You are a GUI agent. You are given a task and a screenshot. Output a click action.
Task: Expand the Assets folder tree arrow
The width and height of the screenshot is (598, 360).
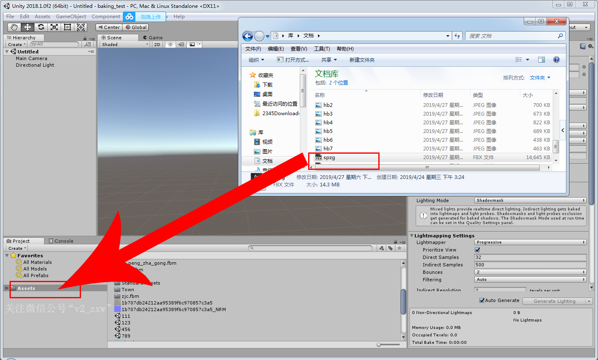click(7, 288)
